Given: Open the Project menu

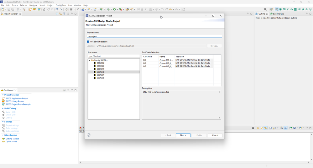Looking at the screenshot, I should (50, 5).
